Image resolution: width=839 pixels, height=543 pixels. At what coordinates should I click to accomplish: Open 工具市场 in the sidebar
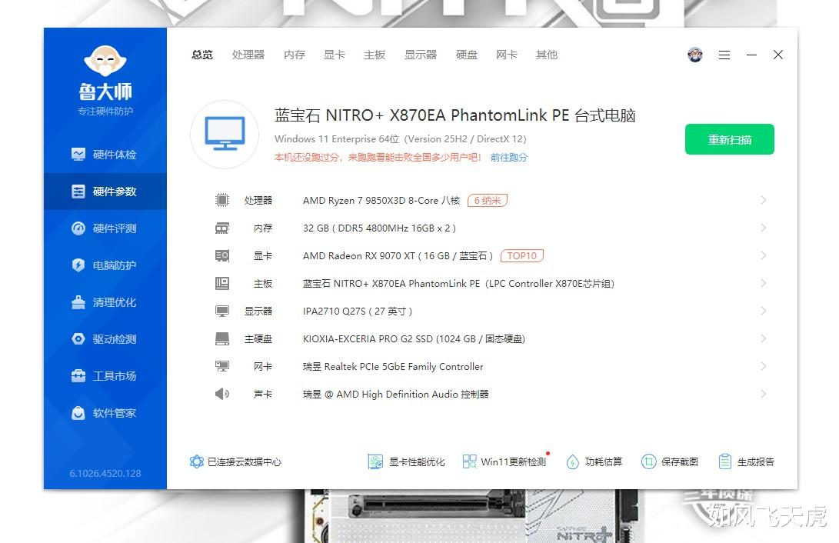(x=105, y=376)
